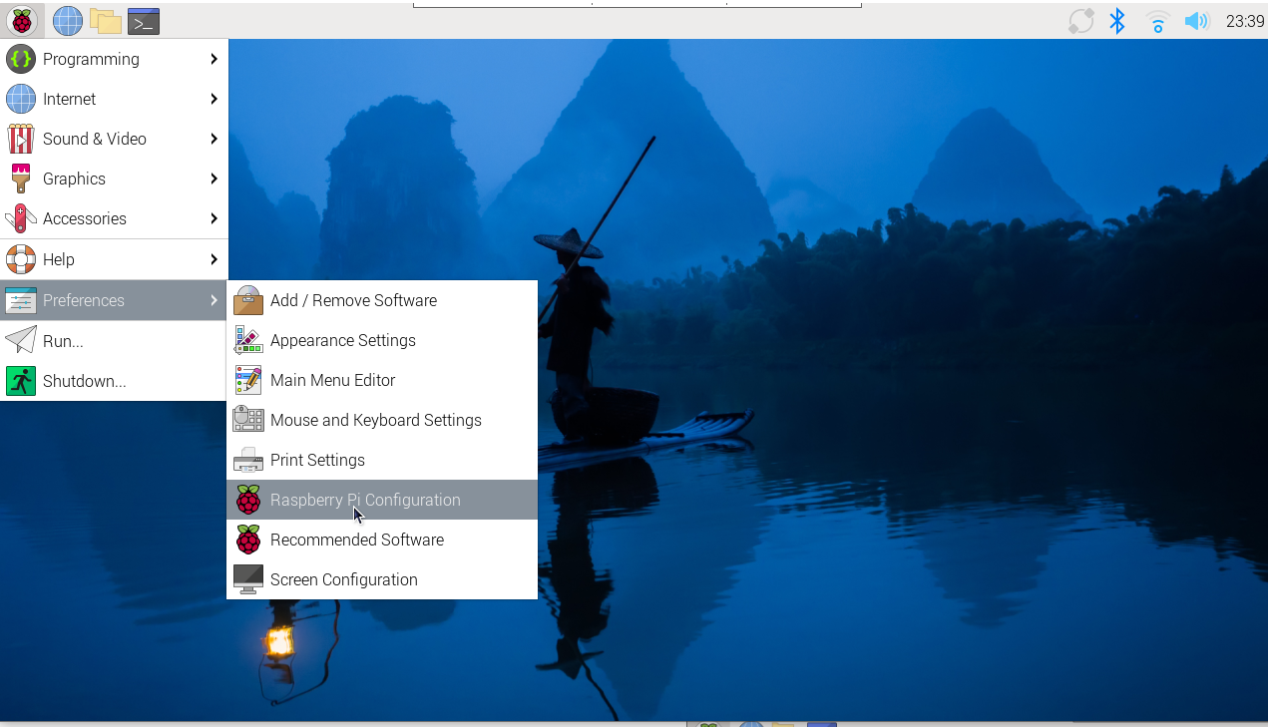Click the Accessories pocket-knife icon
The width and height of the screenshot is (1268, 727).
tap(21, 218)
